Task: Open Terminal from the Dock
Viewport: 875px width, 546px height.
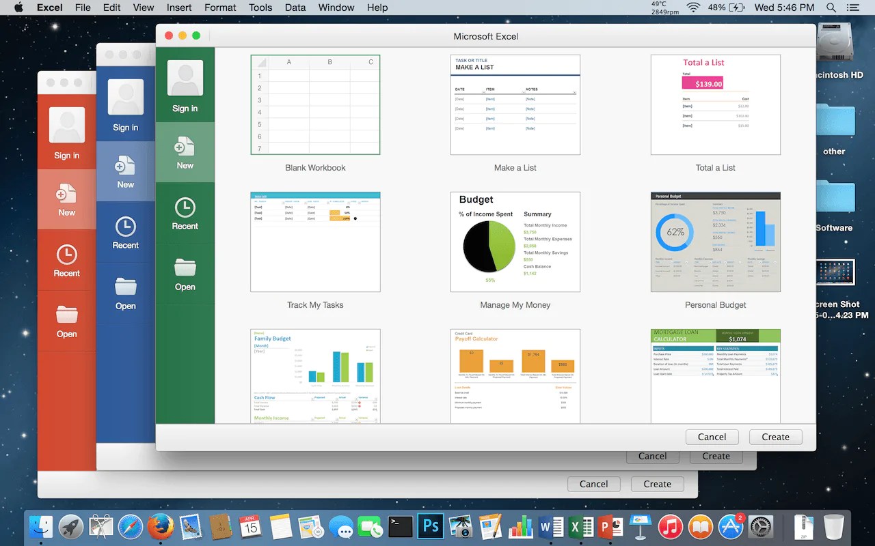Action: click(x=400, y=527)
